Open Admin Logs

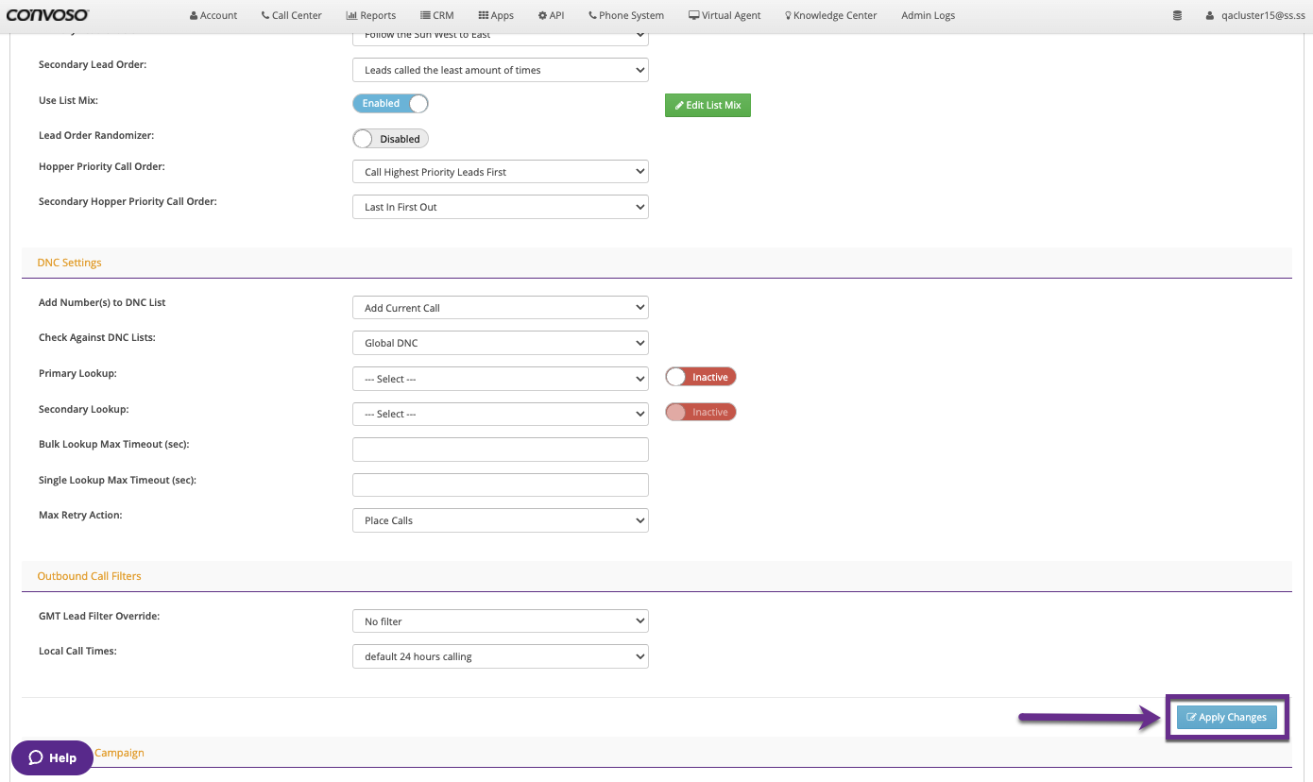[x=928, y=15]
